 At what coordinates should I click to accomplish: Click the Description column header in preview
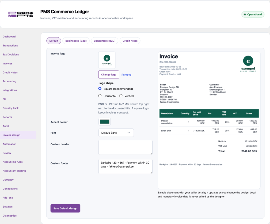[x=167, y=113]
